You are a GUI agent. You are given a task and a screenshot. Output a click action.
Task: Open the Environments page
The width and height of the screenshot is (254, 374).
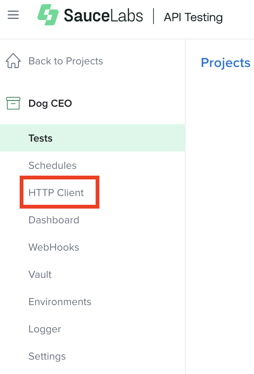click(x=60, y=302)
